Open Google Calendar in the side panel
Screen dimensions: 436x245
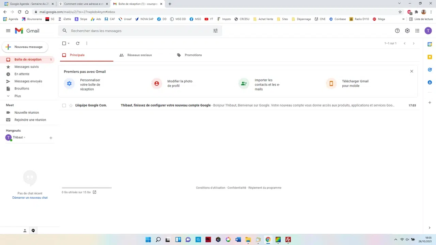[x=430, y=44]
